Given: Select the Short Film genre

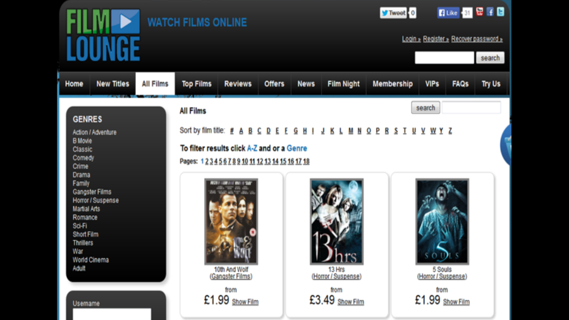Looking at the screenshot, I should pyautogui.click(x=85, y=234).
